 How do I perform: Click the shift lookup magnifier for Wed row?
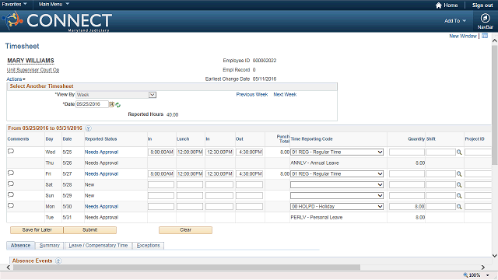point(459,152)
